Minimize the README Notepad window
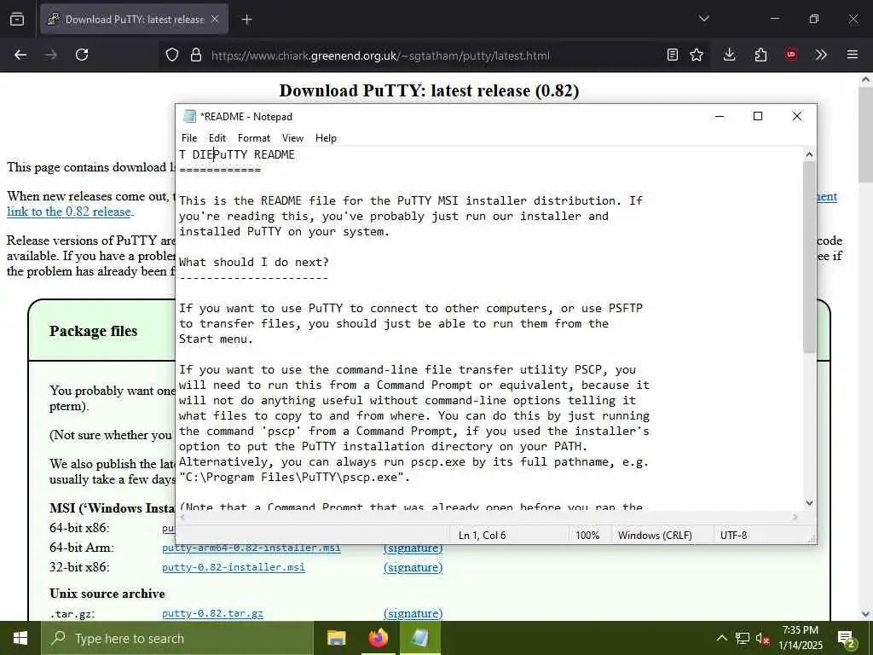The image size is (873, 655). coord(720,116)
